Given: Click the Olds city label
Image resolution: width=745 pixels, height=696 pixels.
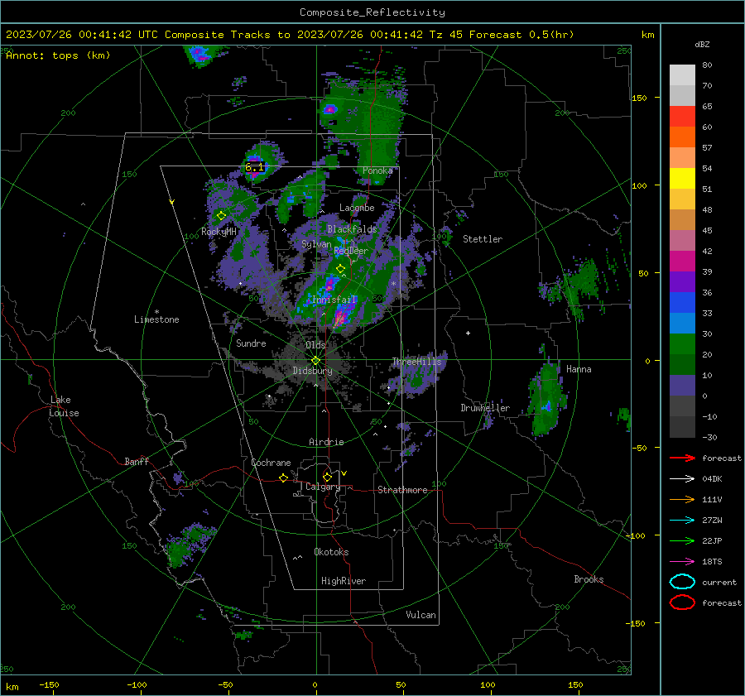Looking at the screenshot, I should [315, 345].
